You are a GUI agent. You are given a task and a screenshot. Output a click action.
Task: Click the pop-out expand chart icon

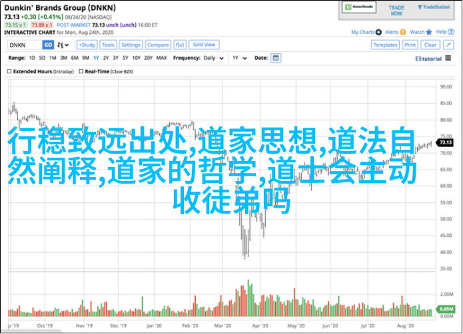pos(448,45)
